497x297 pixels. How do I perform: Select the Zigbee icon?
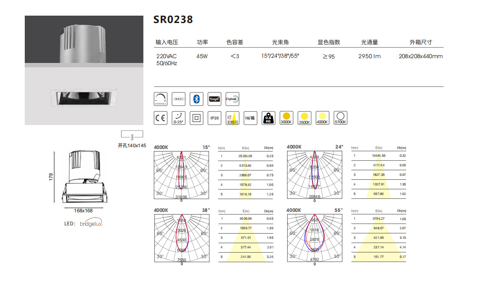click(232, 99)
